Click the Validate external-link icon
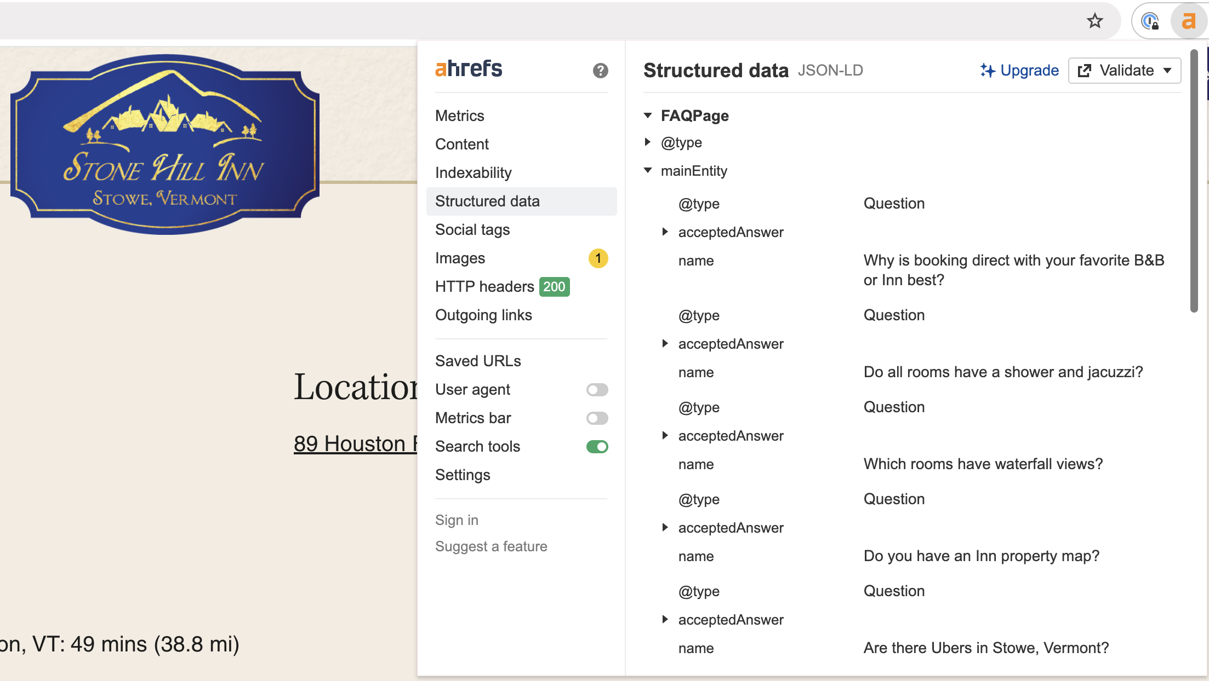The image size is (1209, 681). pyautogui.click(x=1084, y=71)
